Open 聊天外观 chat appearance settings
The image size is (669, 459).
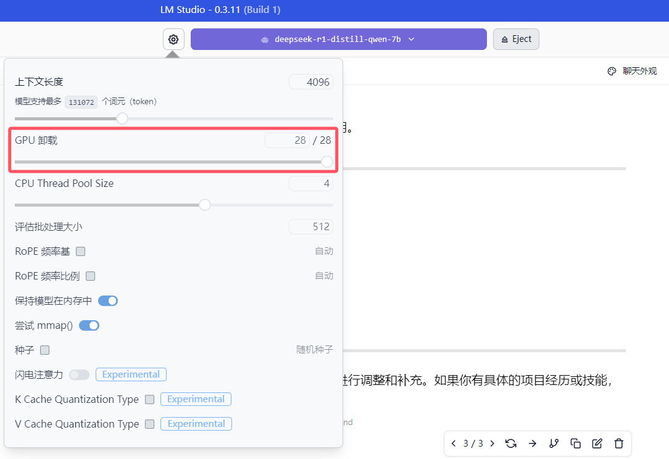point(633,71)
